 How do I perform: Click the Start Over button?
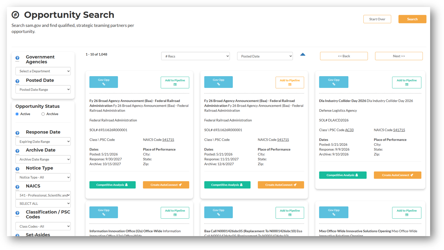click(377, 19)
